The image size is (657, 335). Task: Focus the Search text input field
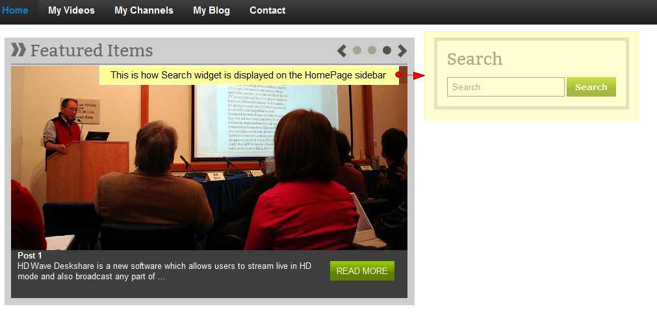tap(505, 87)
